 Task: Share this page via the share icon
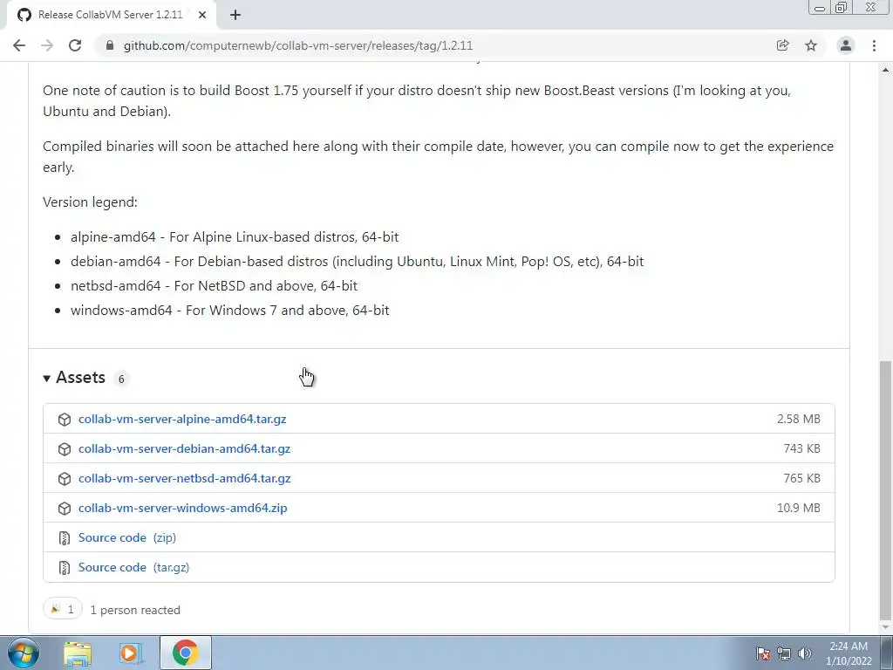(x=782, y=45)
